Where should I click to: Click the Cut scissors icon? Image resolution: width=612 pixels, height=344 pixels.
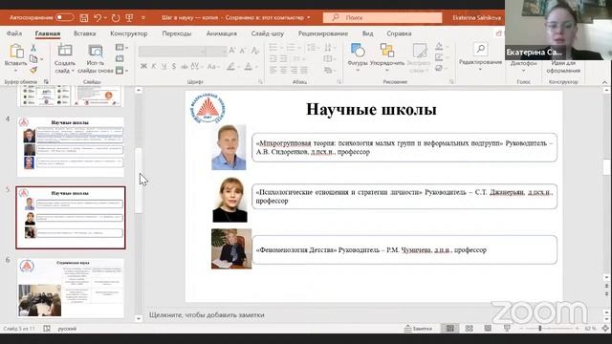[x=33, y=48]
